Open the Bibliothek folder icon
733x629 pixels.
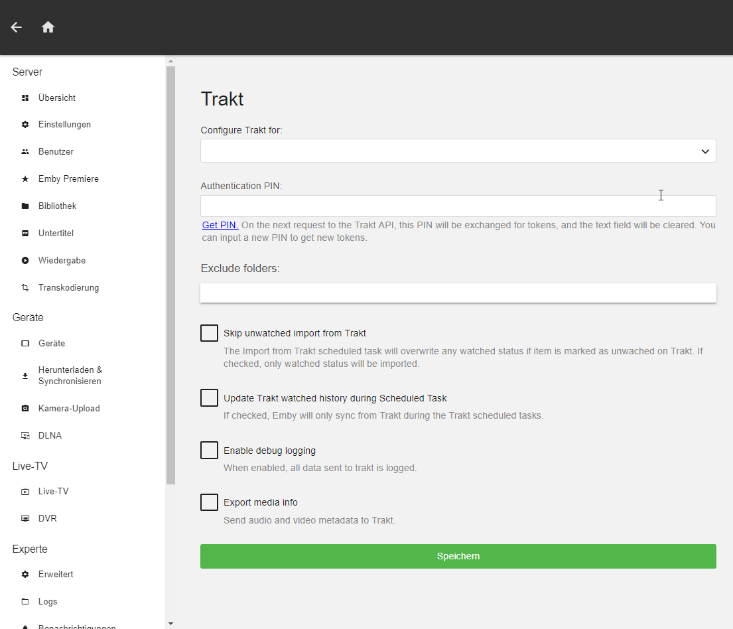coord(25,206)
